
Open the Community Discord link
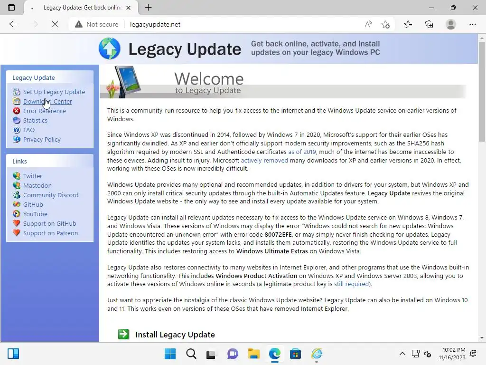[x=51, y=195]
